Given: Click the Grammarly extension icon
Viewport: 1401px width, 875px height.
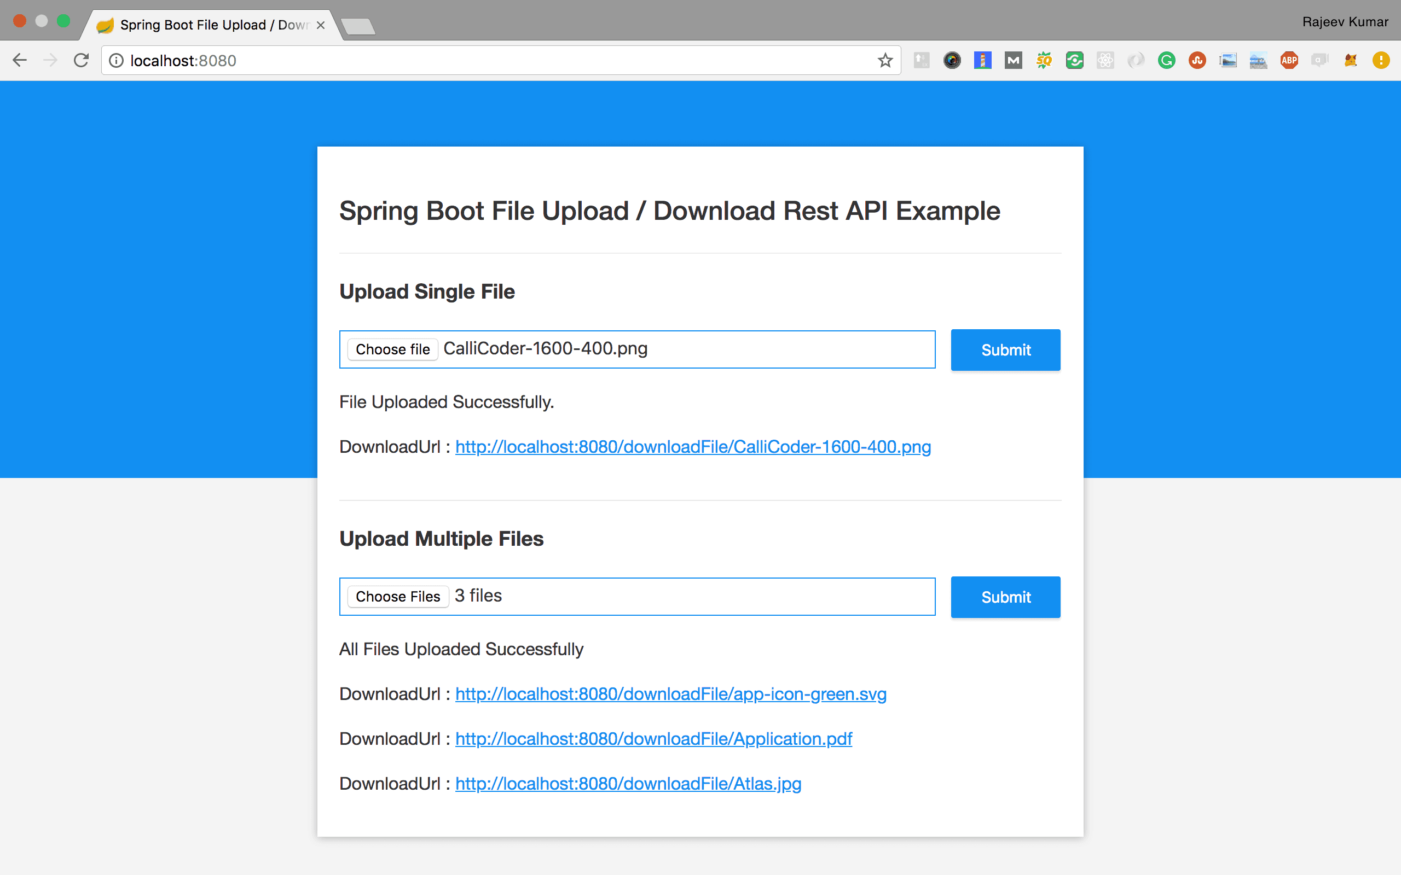Looking at the screenshot, I should (1166, 61).
